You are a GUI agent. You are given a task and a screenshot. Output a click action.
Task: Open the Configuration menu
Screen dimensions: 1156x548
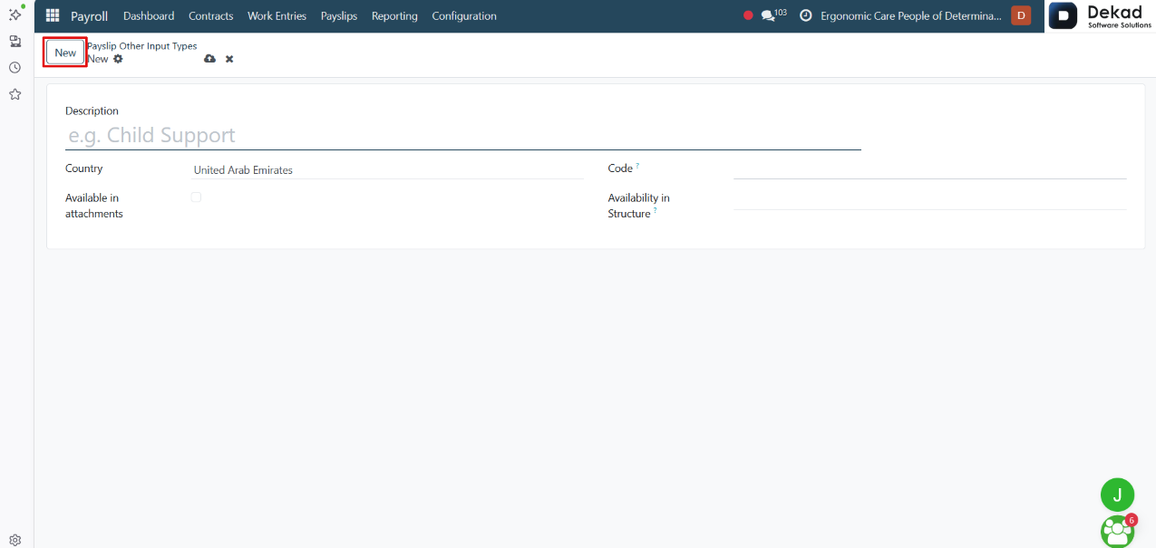(x=464, y=16)
